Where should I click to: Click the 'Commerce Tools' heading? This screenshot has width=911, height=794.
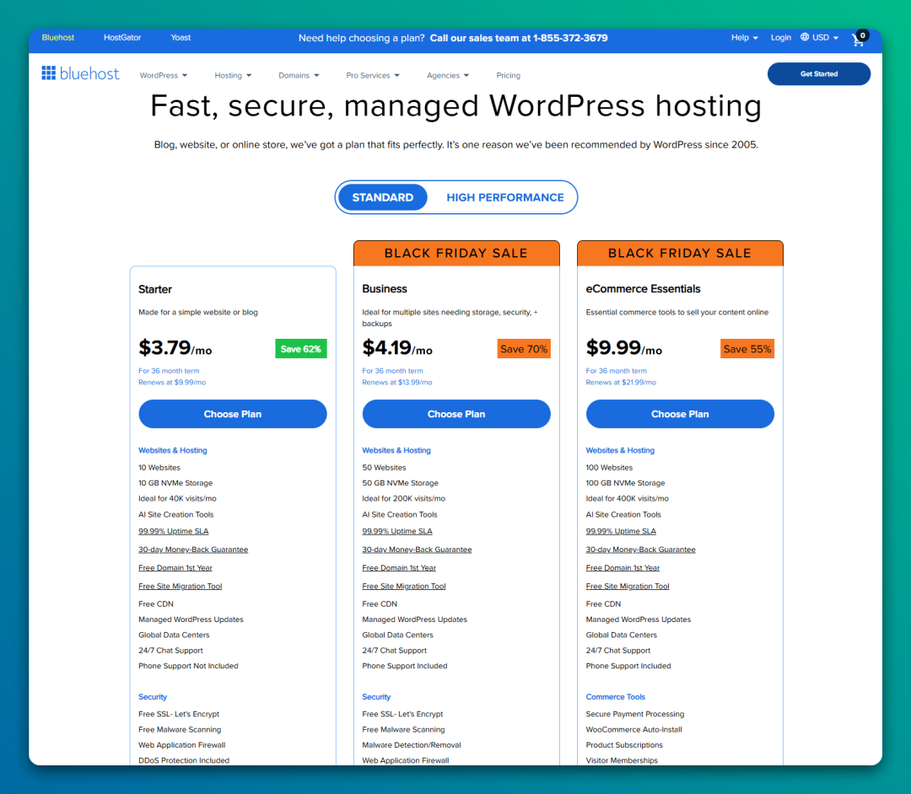[615, 697]
